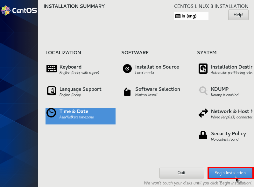
Task: Open the Keyboard 'English (India, with rupee)' entry
Action: (x=79, y=73)
